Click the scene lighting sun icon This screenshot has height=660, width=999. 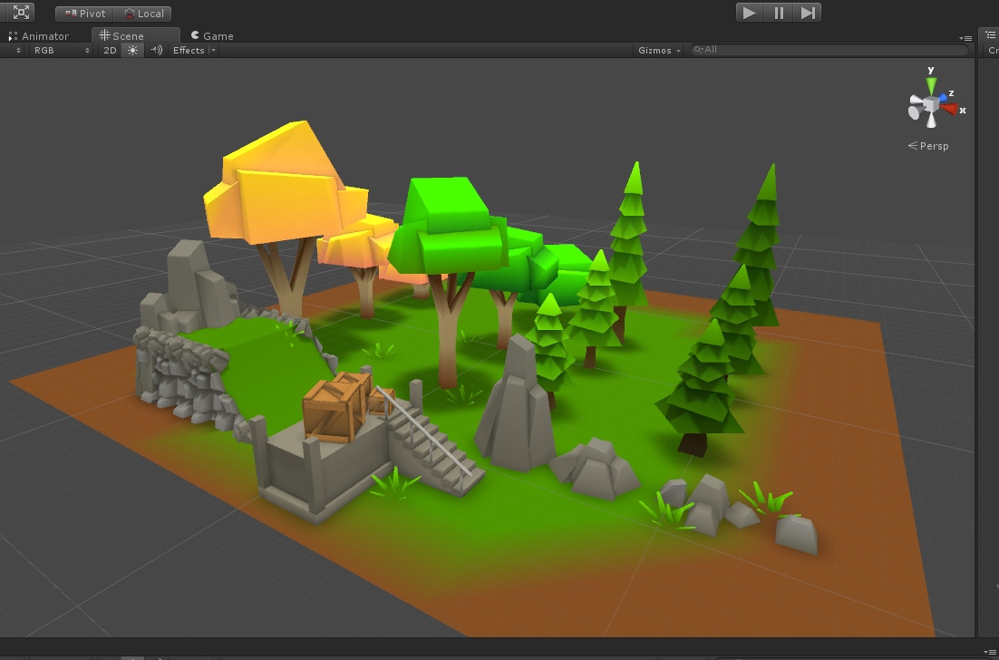pos(131,51)
